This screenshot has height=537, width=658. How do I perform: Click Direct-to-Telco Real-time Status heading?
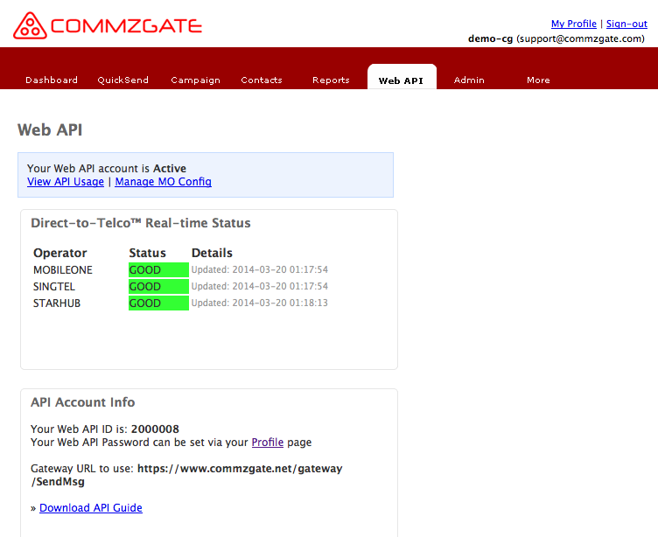tap(141, 223)
